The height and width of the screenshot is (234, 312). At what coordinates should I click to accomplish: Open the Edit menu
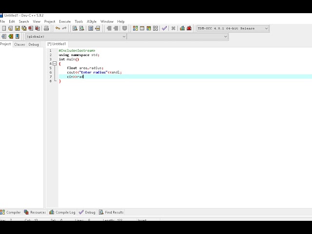pyautogui.click(x=12, y=21)
